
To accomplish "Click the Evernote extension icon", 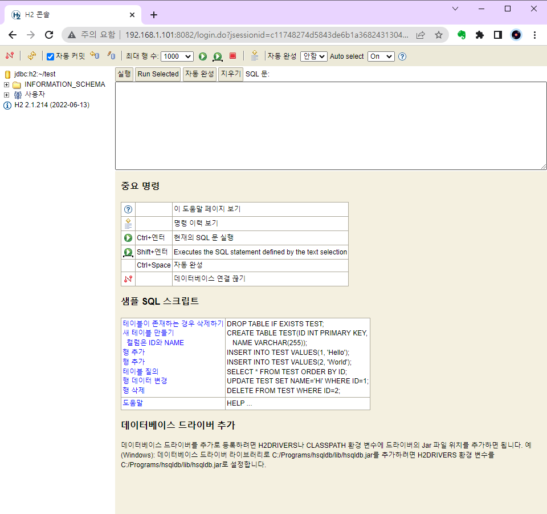I will (x=462, y=35).
